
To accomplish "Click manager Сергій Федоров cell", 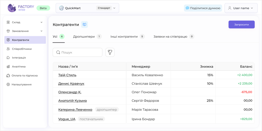I will coord(145,101).
